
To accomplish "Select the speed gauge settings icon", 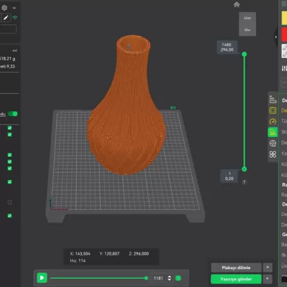I will coord(273,121).
